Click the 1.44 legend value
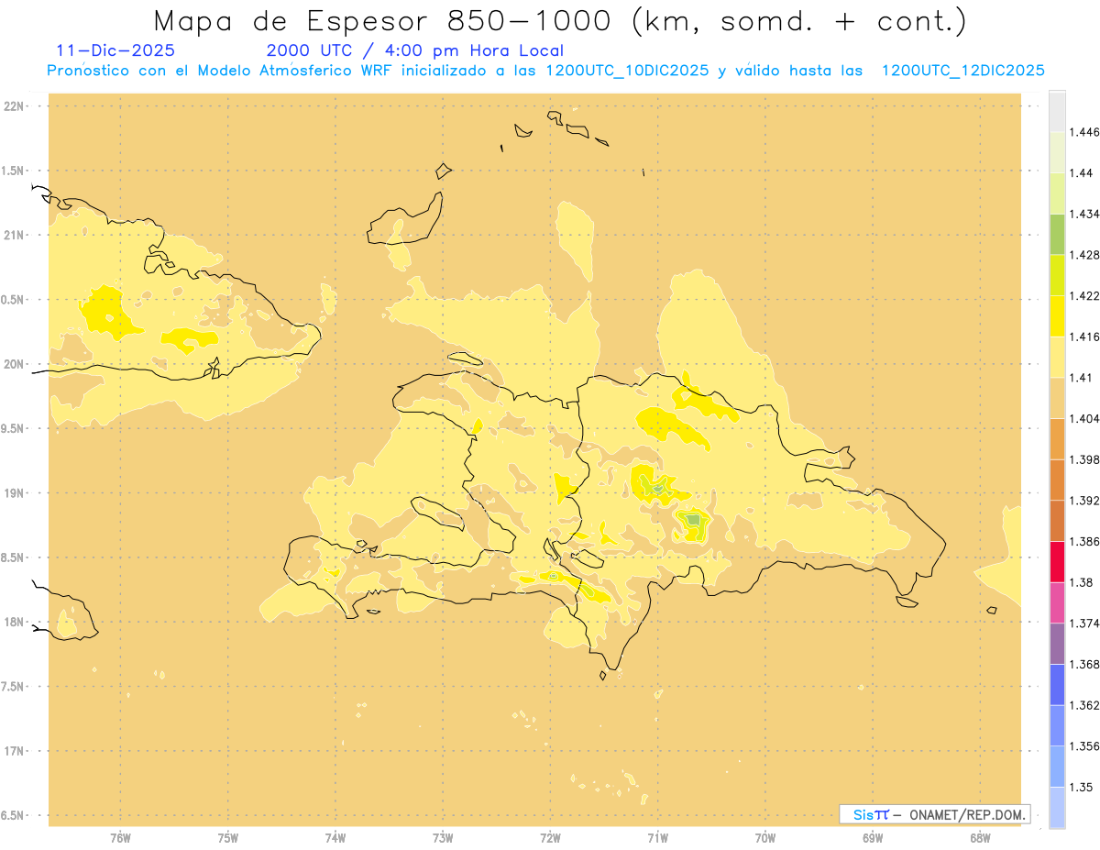1100x850 pixels. pos(1081,172)
